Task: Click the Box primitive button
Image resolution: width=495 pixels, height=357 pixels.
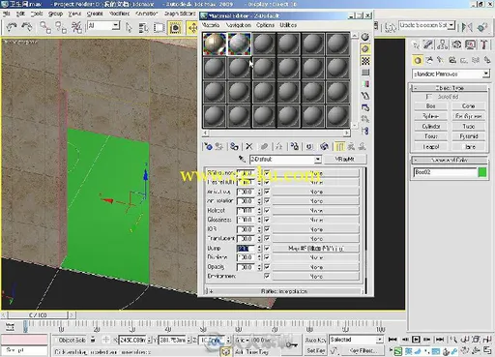Action: pyautogui.click(x=430, y=105)
